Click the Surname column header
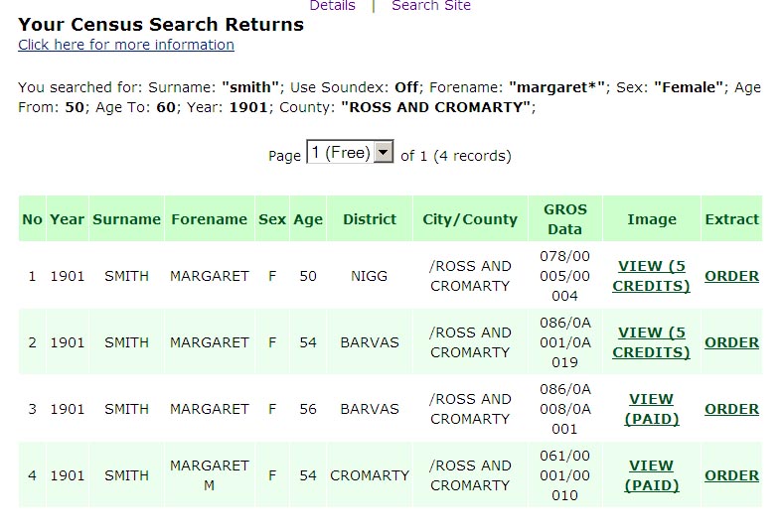784x532 pixels. click(126, 218)
